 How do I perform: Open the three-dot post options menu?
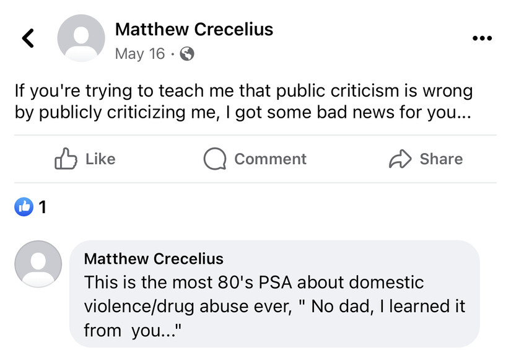482,38
